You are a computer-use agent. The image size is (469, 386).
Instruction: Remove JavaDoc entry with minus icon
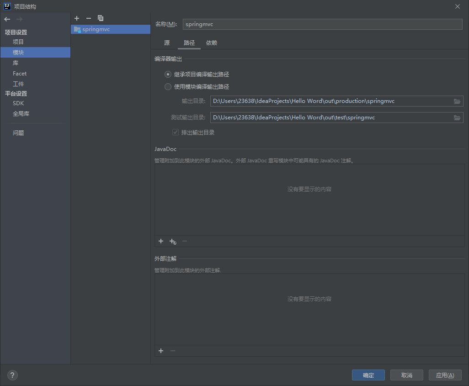tap(185, 241)
